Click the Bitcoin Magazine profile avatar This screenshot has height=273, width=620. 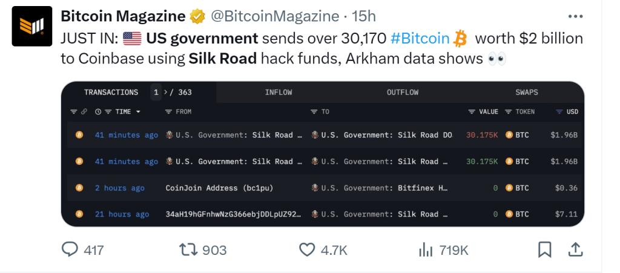point(31,27)
